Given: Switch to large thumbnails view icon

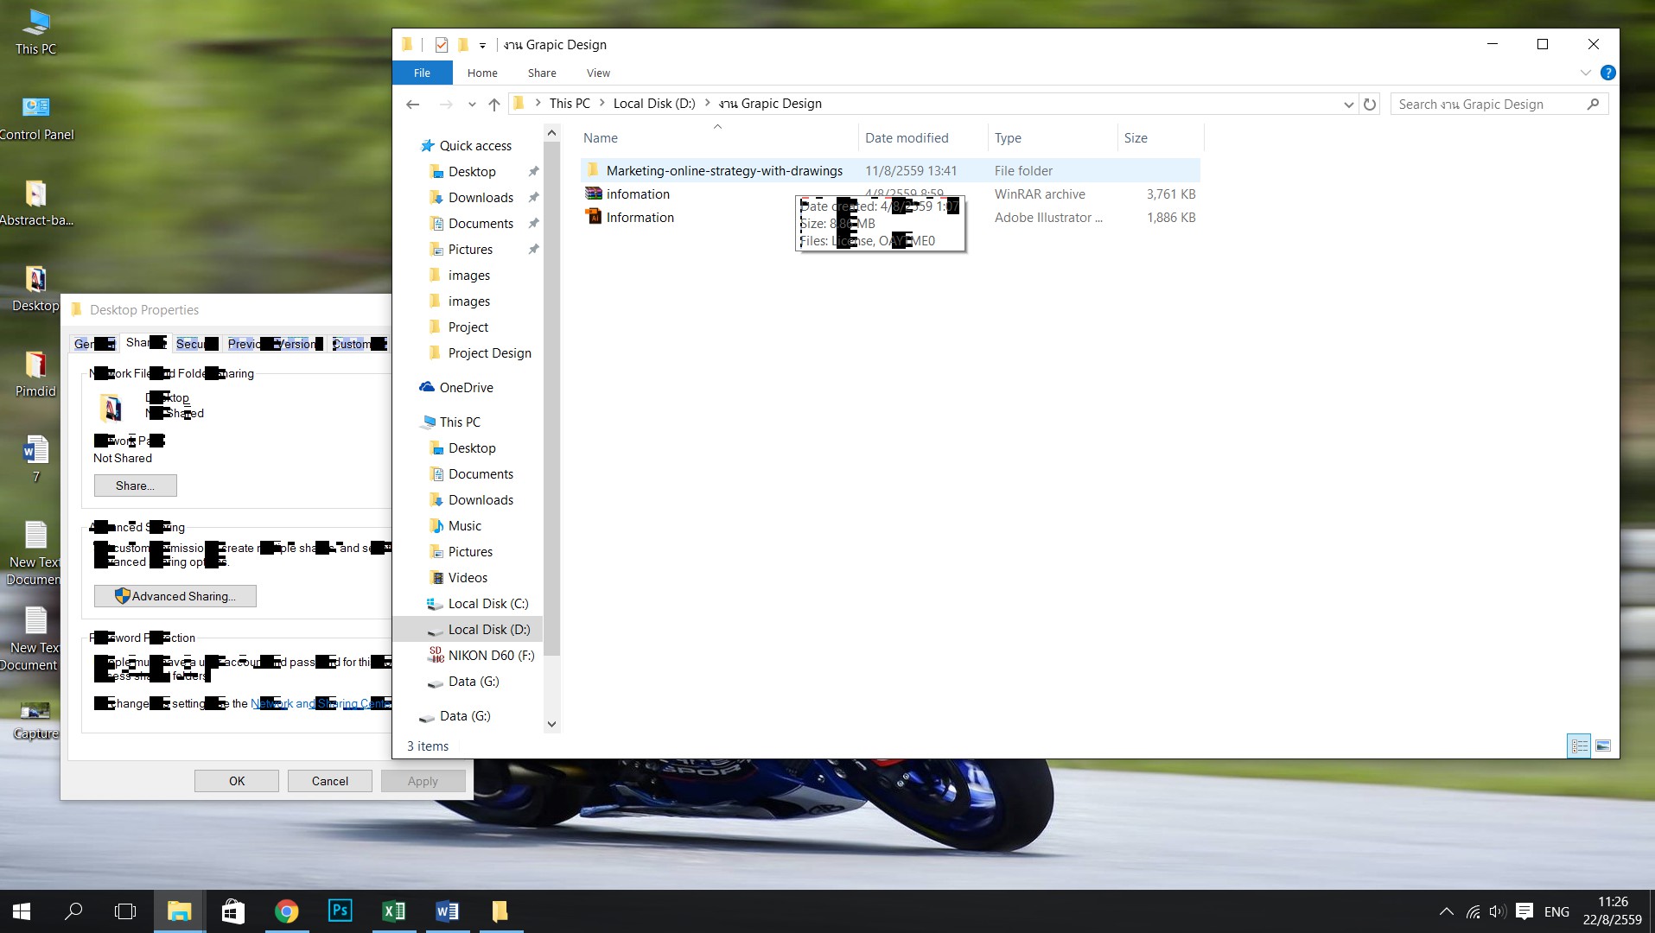Looking at the screenshot, I should coord(1603,746).
